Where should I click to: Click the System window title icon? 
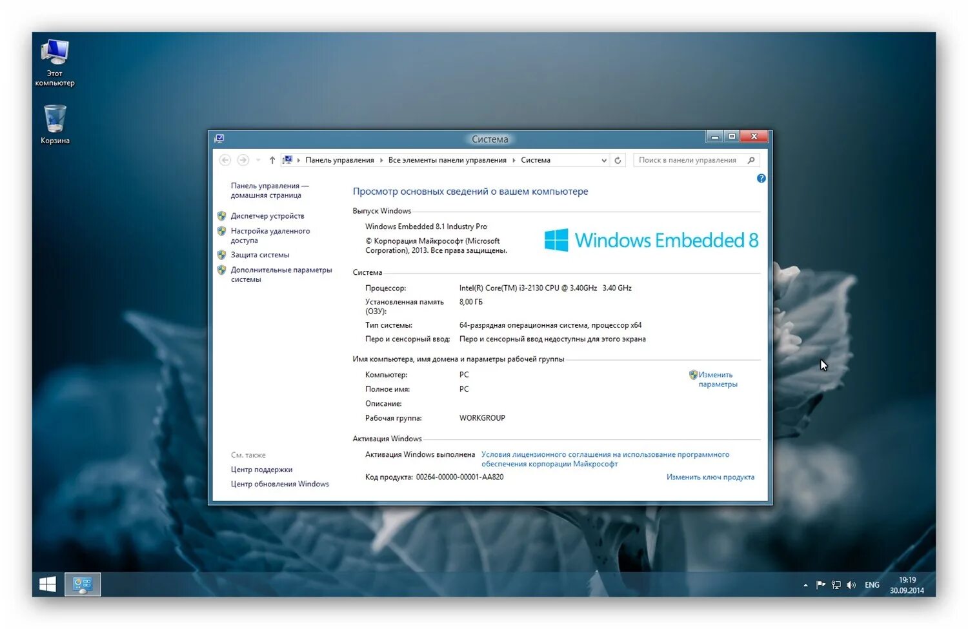pos(219,139)
